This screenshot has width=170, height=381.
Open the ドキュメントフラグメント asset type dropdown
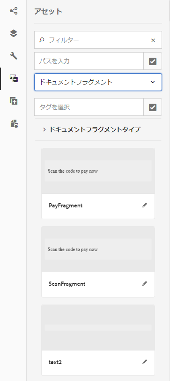[x=98, y=82]
